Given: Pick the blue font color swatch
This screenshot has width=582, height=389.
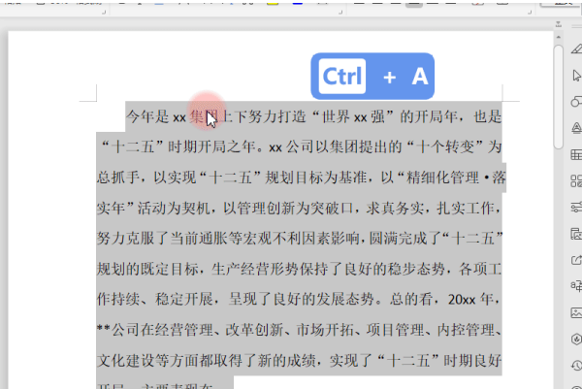Looking at the screenshot, I should (x=298, y=3).
